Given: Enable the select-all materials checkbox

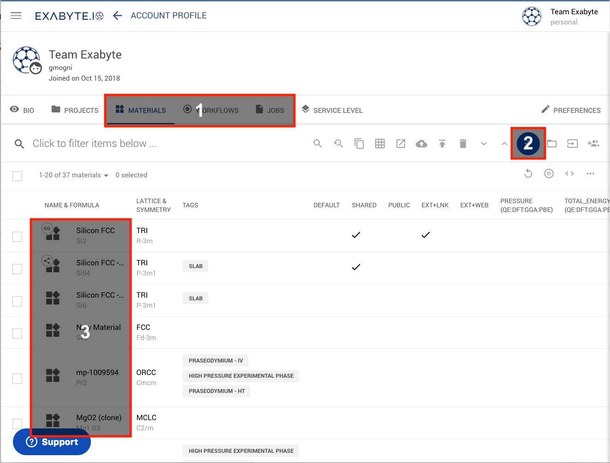Looking at the screenshot, I should [x=17, y=176].
